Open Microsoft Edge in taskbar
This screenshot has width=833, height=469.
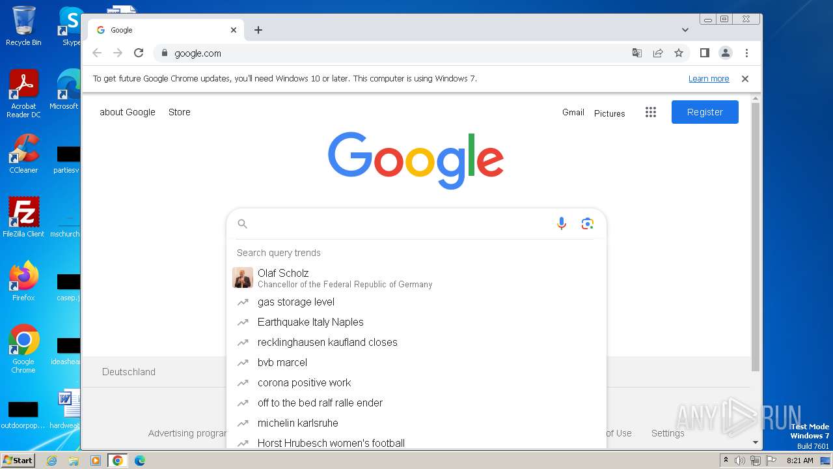140,461
